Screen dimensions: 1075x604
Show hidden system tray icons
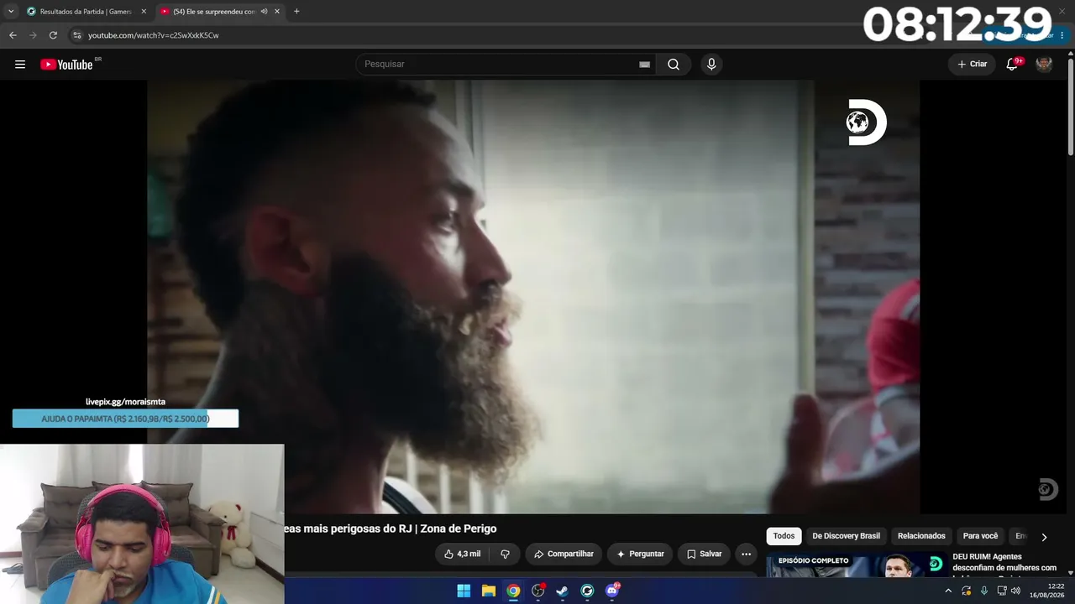pyautogui.click(x=948, y=591)
